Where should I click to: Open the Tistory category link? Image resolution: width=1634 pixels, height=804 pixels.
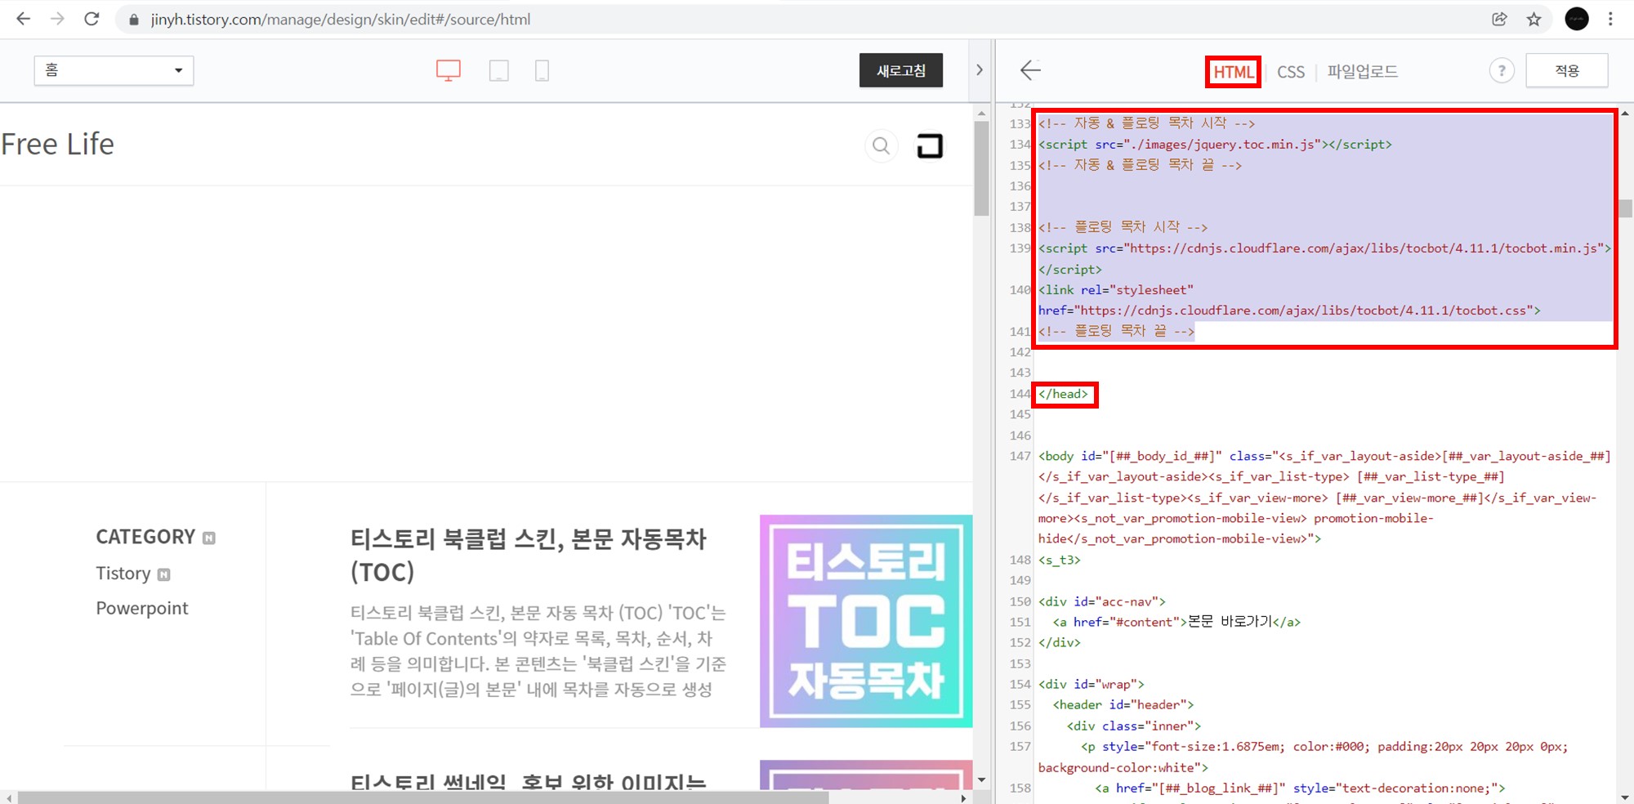click(x=123, y=573)
